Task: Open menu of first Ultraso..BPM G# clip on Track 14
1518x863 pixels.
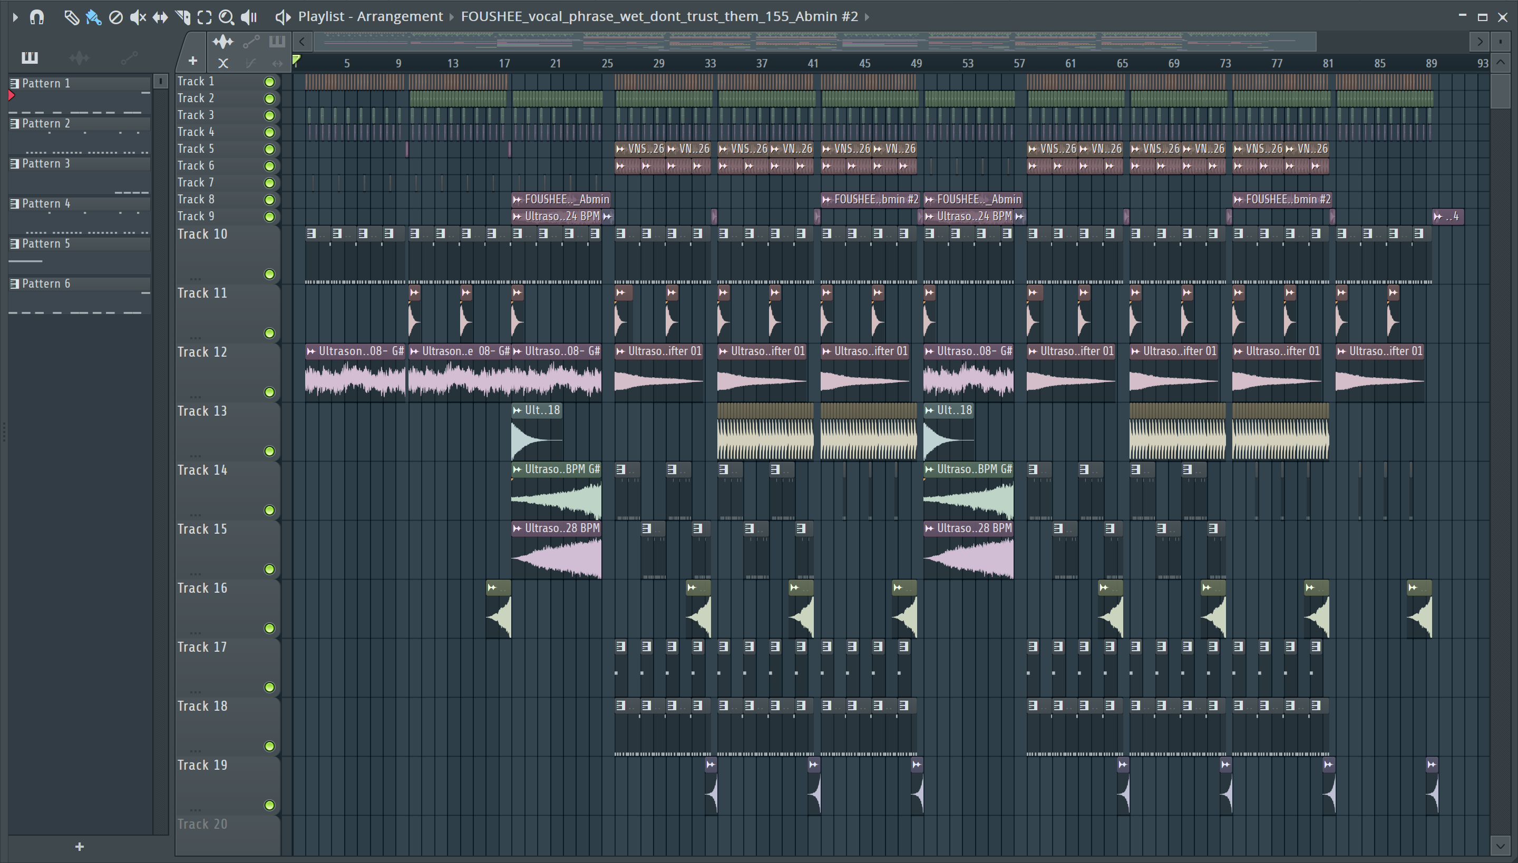Action: tap(517, 469)
